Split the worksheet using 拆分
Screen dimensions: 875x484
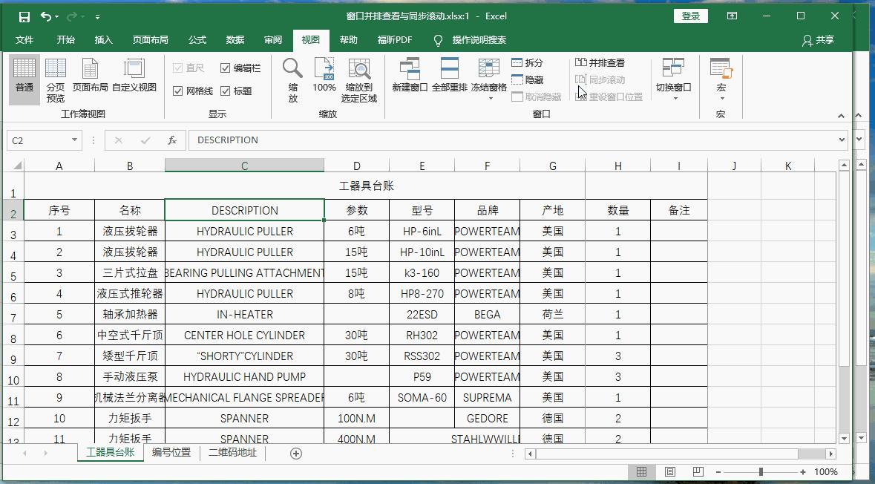[x=527, y=63]
